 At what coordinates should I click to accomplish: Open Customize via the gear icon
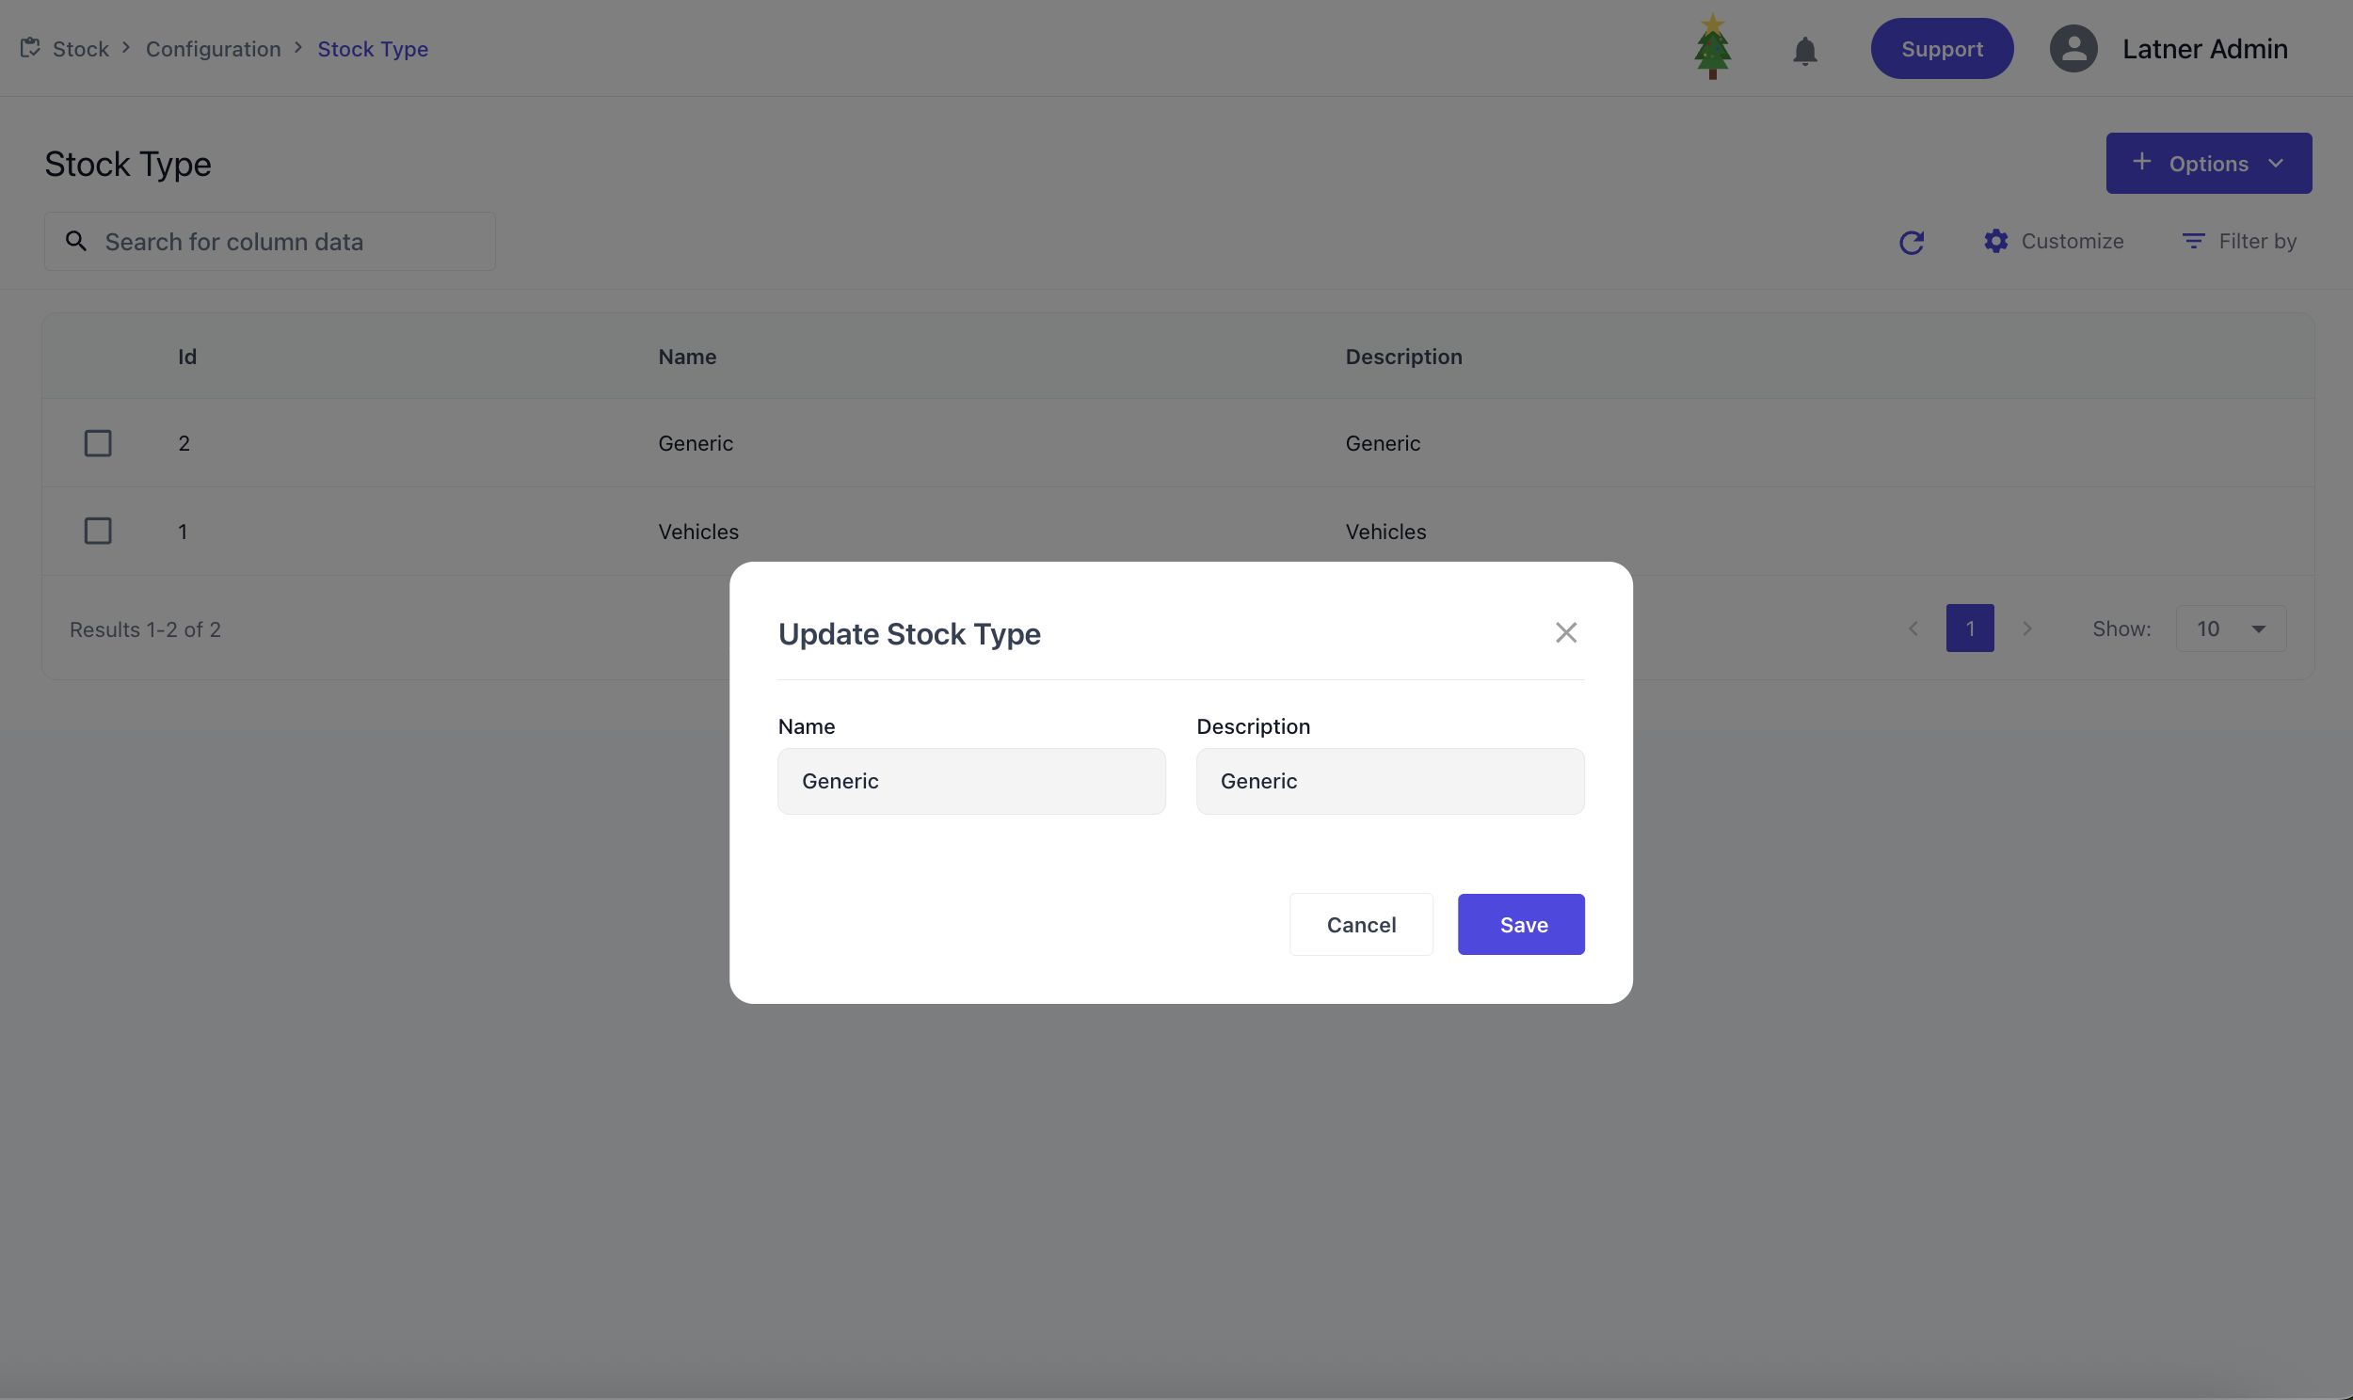click(x=1995, y=242)
